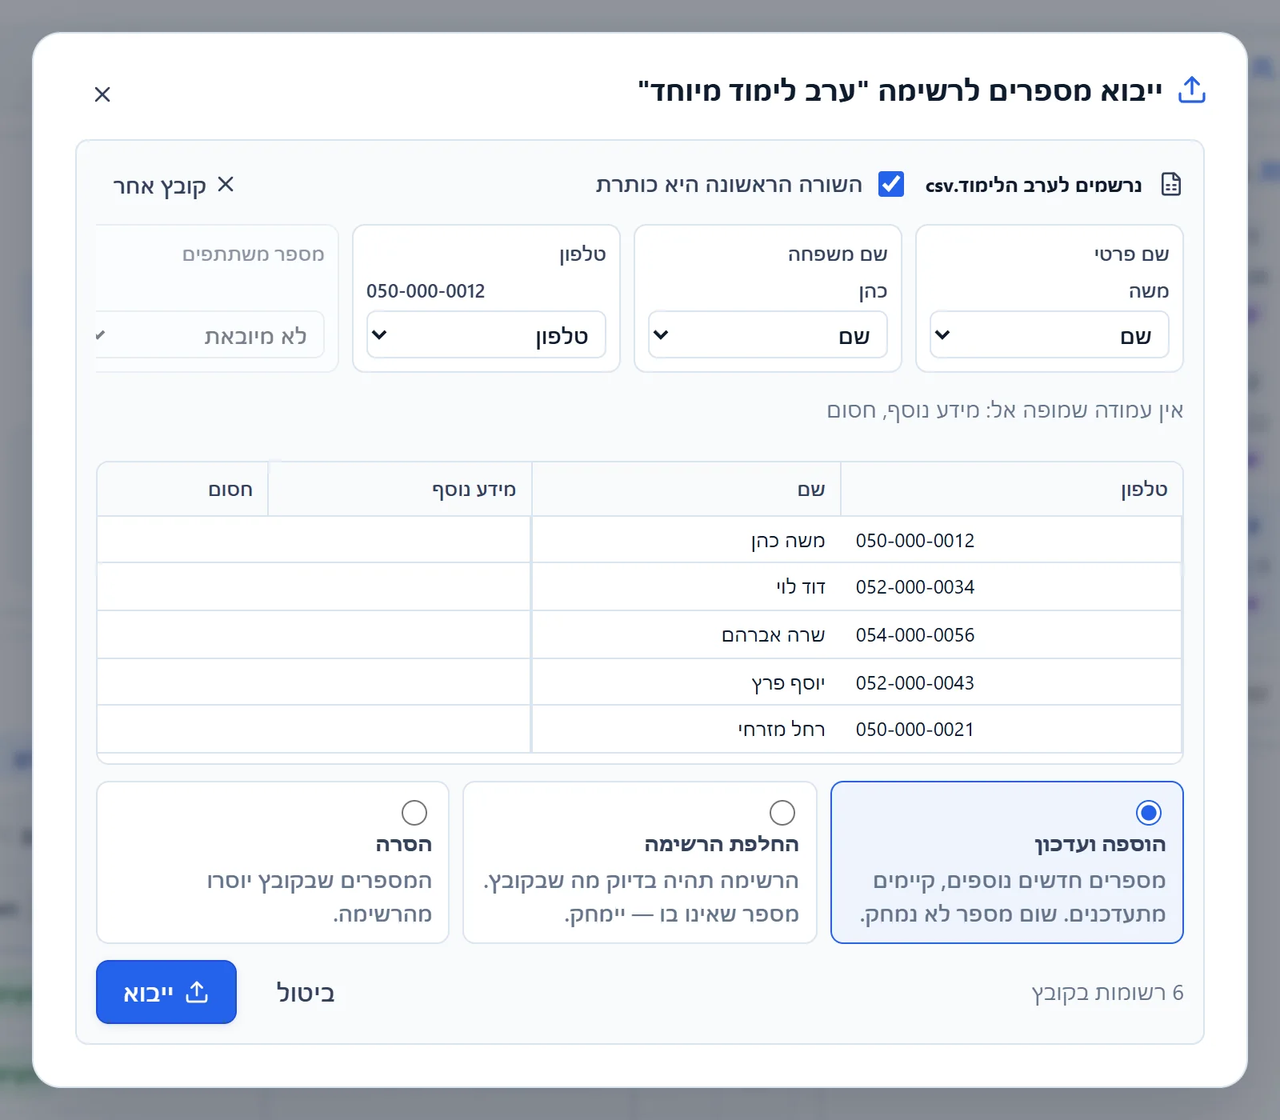
Task: Click phone cell 052-000-0043
Action: [915, 683]
